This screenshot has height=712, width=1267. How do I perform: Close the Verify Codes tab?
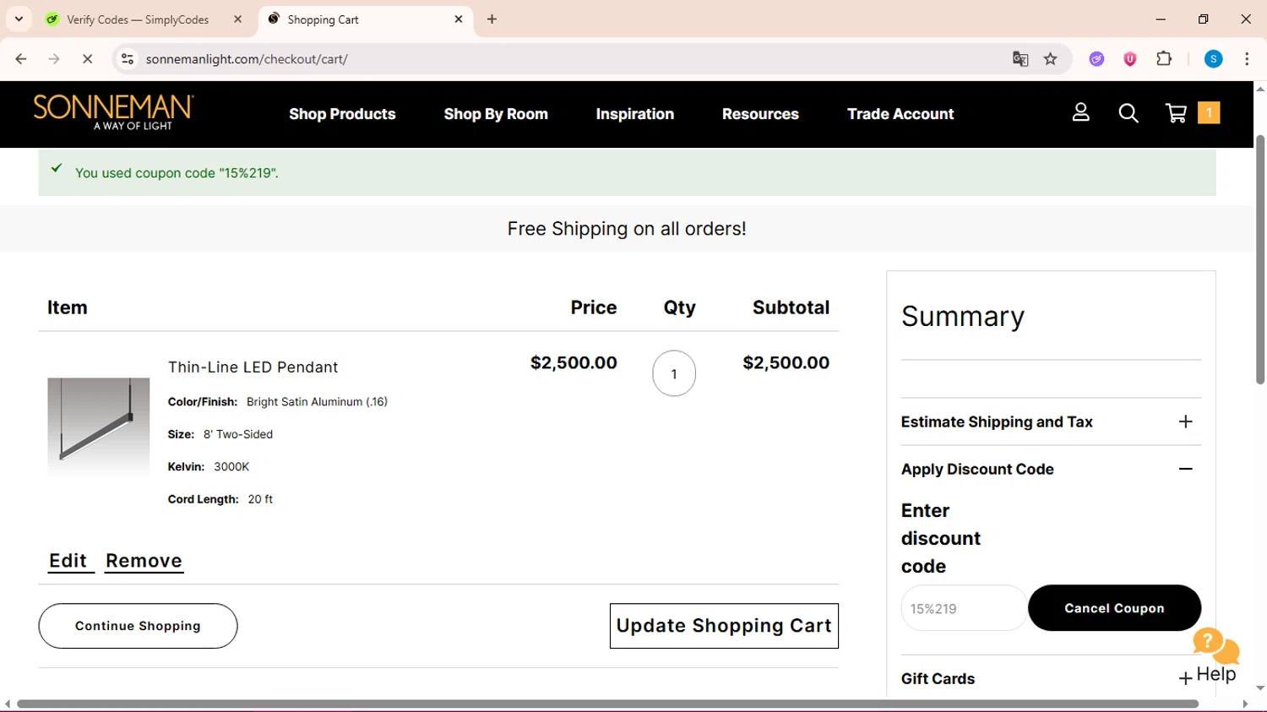(x=238, y=19)
